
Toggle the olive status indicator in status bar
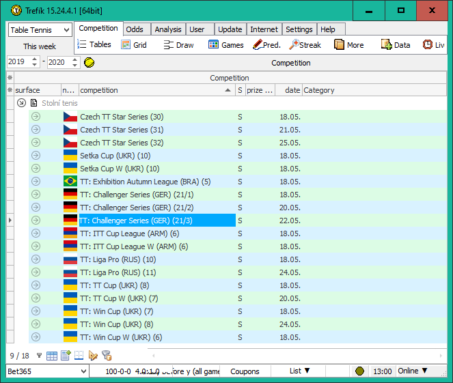tap(359, 371)
